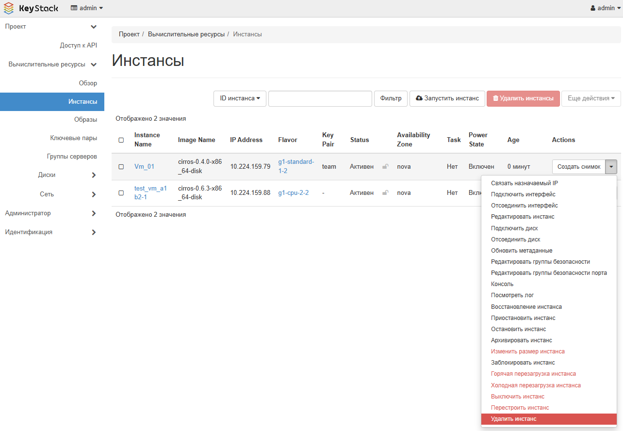The width and height of the screenshot is (623, 431).
Task: Expand the Идентификация chevron in the sidebar
Action: pyautogui.click(x=94, y=232)
